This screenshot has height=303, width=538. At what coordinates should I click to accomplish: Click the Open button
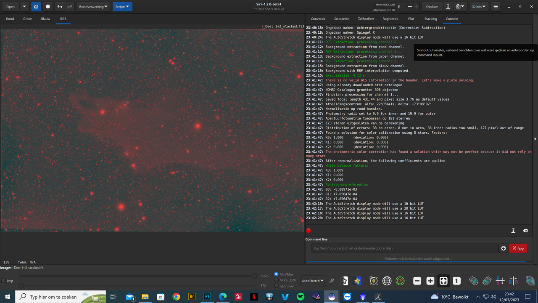(11, 7)
